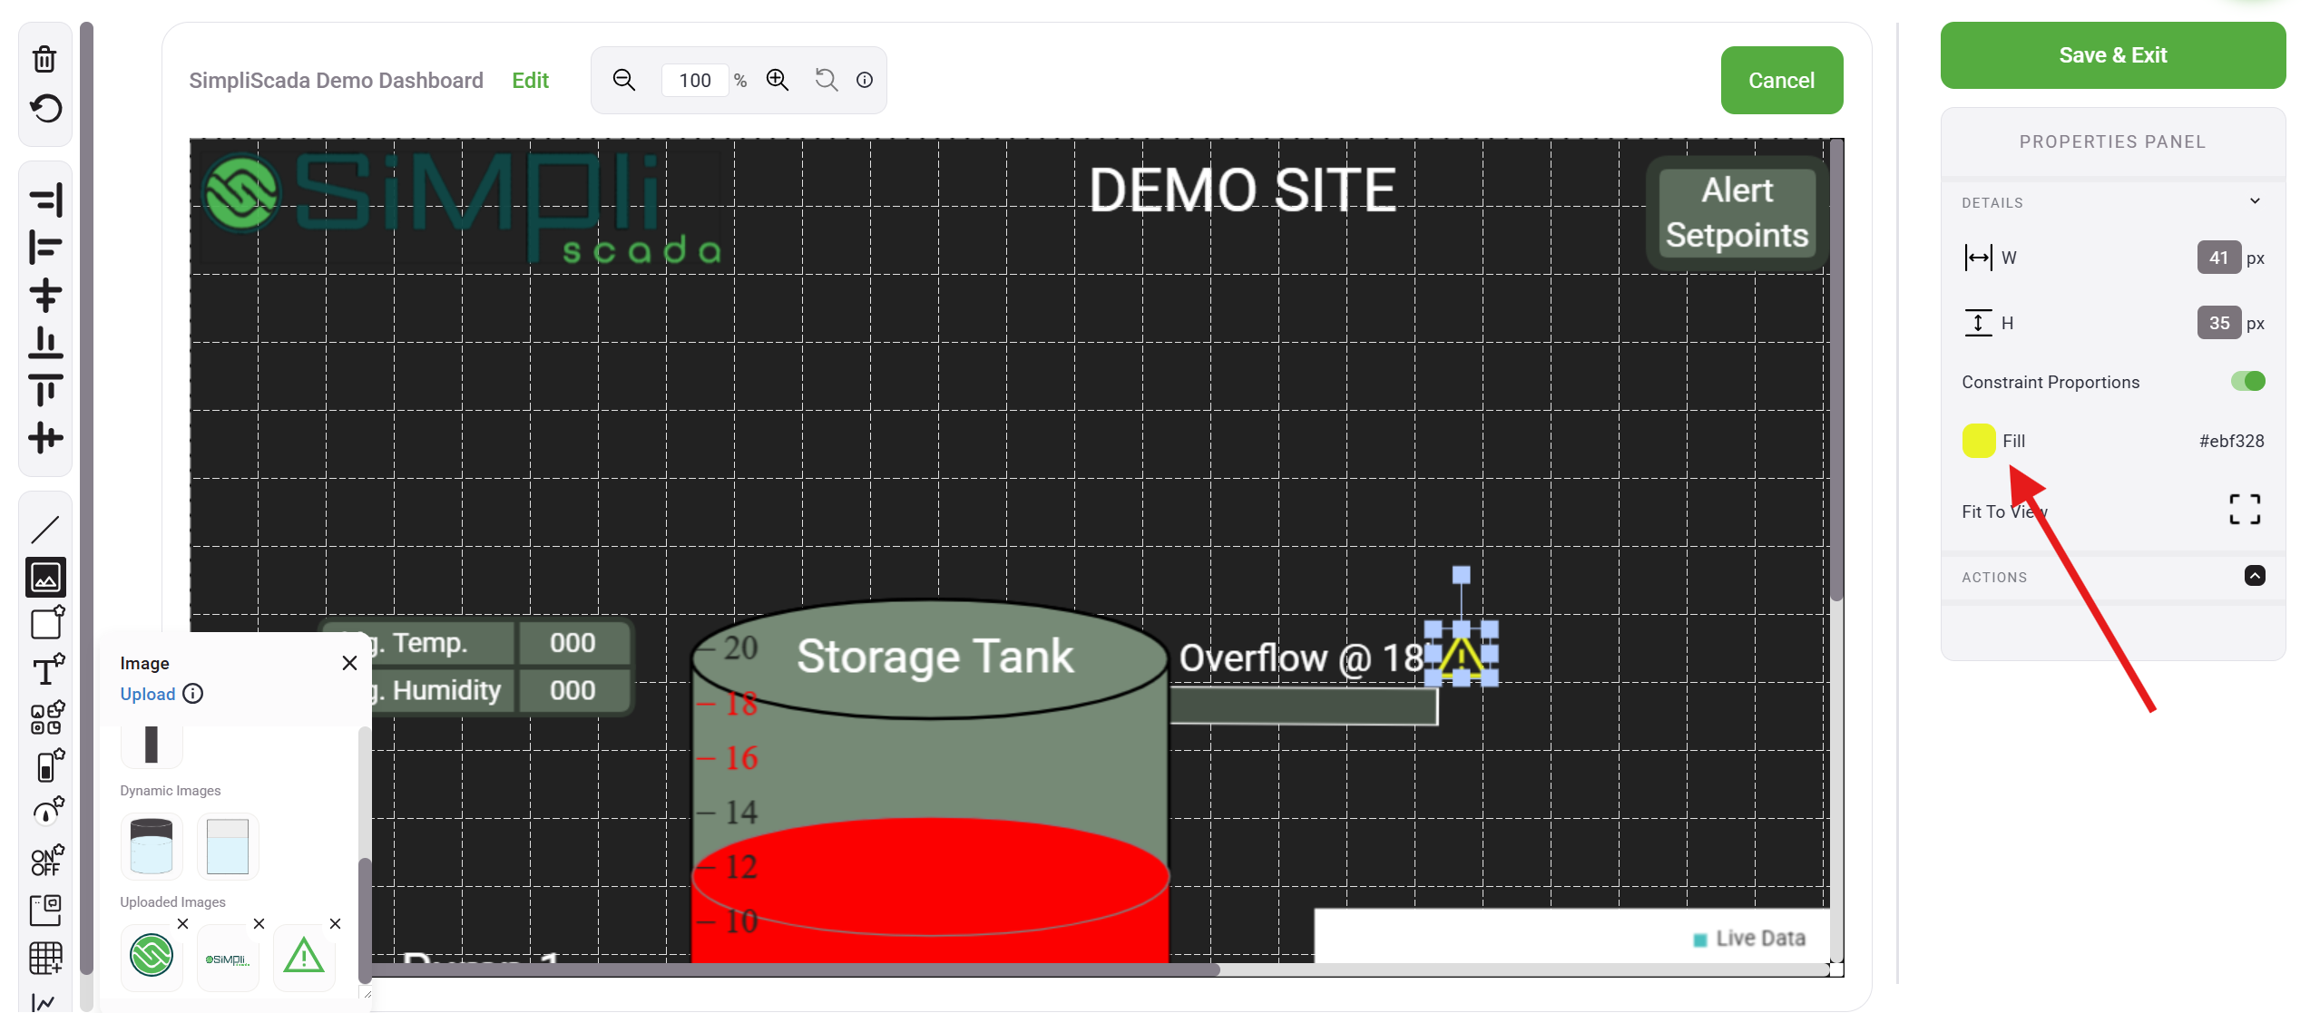Collapse the Details section chevron

coord(2255,201)
